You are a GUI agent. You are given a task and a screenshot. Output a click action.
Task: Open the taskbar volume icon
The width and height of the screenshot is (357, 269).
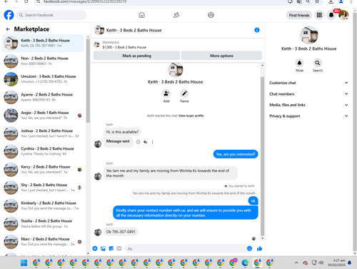point(321,263)
